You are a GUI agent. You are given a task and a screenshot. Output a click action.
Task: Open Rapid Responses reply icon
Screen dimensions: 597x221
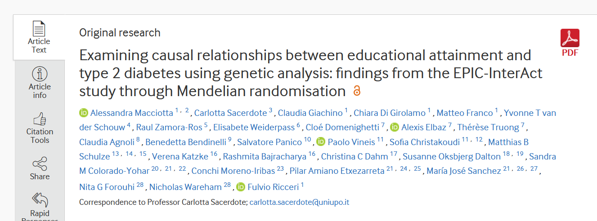40,200
